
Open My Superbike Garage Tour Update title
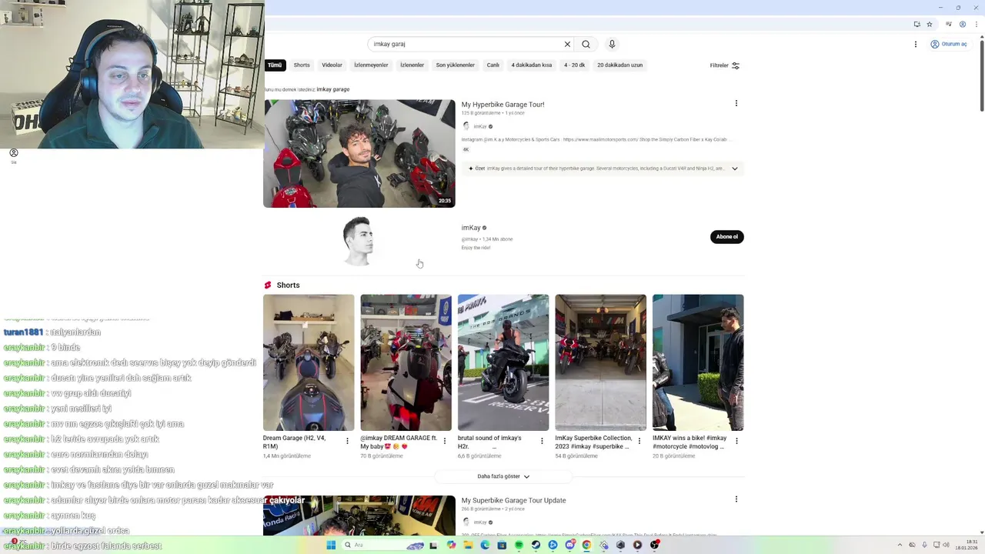click(513, 500)
